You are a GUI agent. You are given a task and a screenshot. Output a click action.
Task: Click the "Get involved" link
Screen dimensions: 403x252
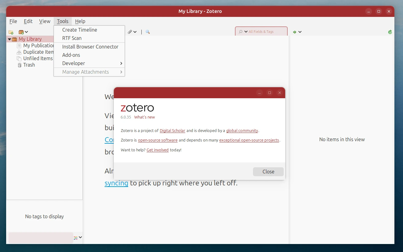pyautogui.click(x=157, y=150)
